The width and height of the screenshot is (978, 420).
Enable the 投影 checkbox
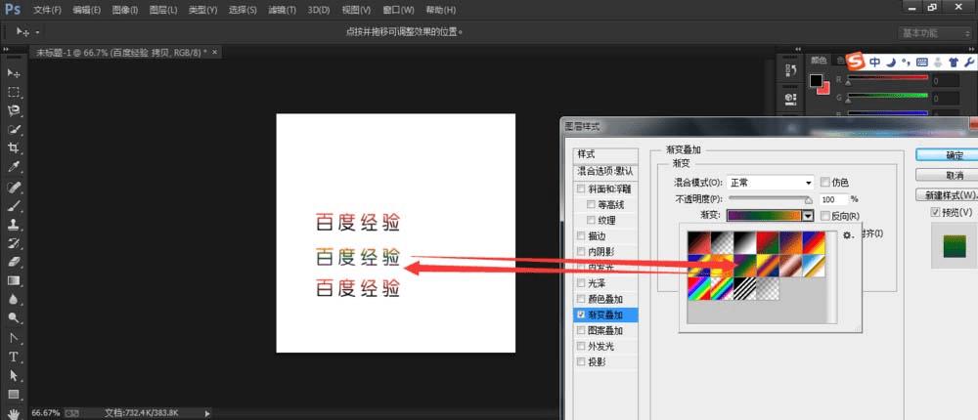coord(581,362)
